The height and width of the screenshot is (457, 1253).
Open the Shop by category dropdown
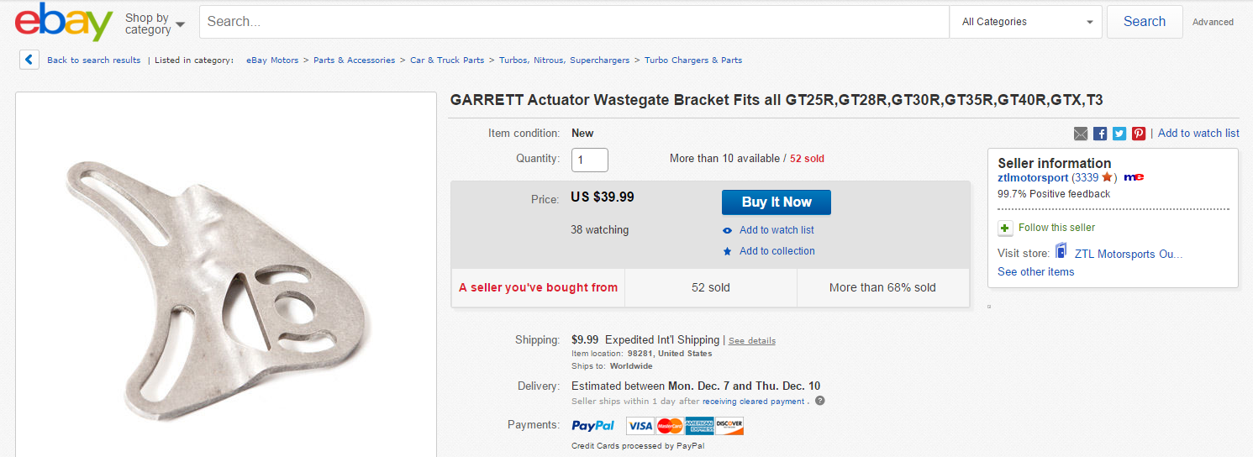click(155, 24)
